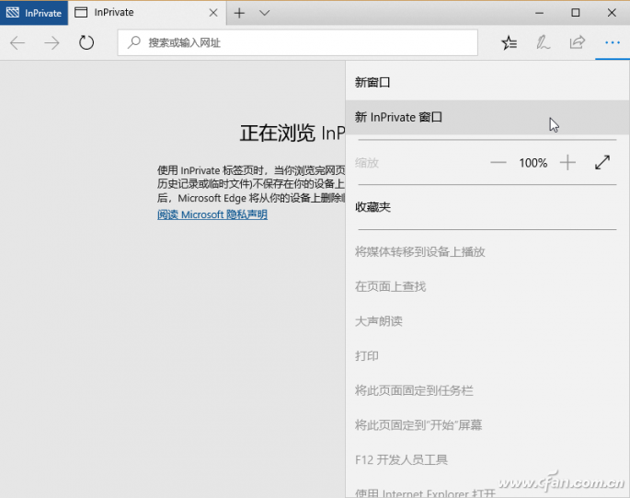
Task: Select 在页面上查找 menu item
Action: (487, 286)
